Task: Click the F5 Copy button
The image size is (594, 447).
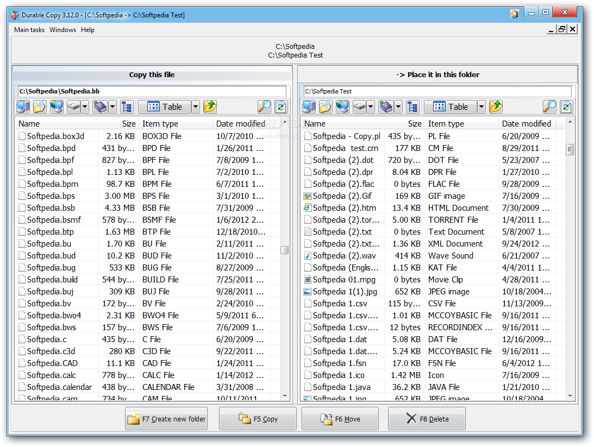Action: [258, 419]
